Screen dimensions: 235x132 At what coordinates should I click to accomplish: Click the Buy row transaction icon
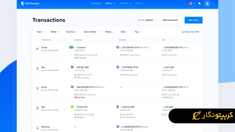(38, 69)
